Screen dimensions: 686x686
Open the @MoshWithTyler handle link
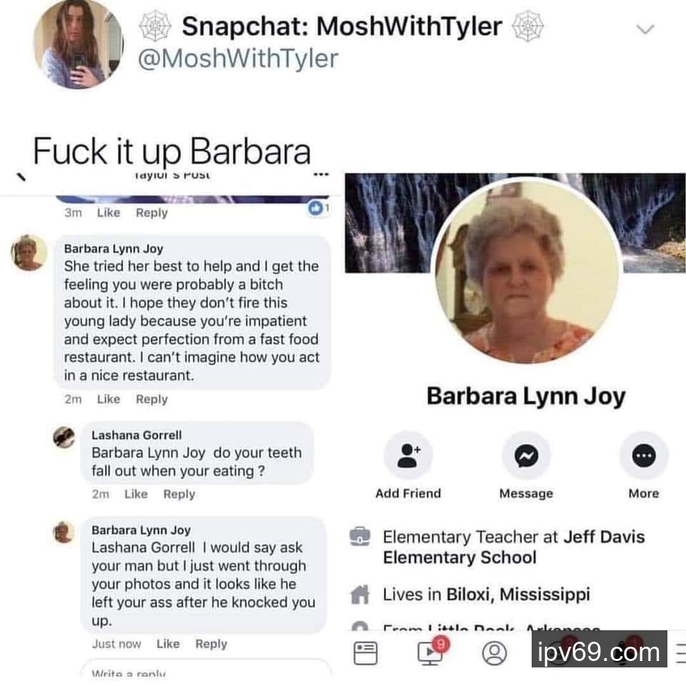[238, 59]
